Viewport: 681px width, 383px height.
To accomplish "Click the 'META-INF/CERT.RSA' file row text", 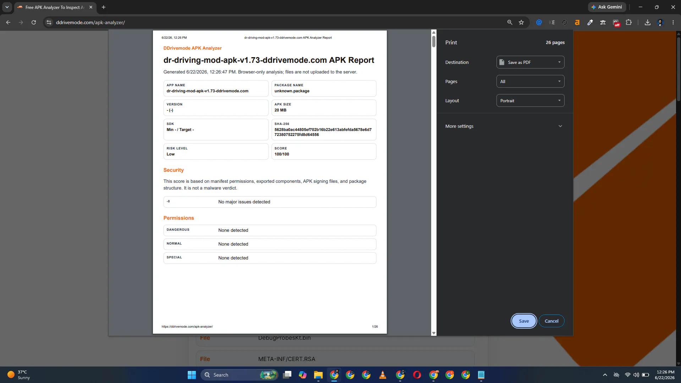I will coord(287,359).
